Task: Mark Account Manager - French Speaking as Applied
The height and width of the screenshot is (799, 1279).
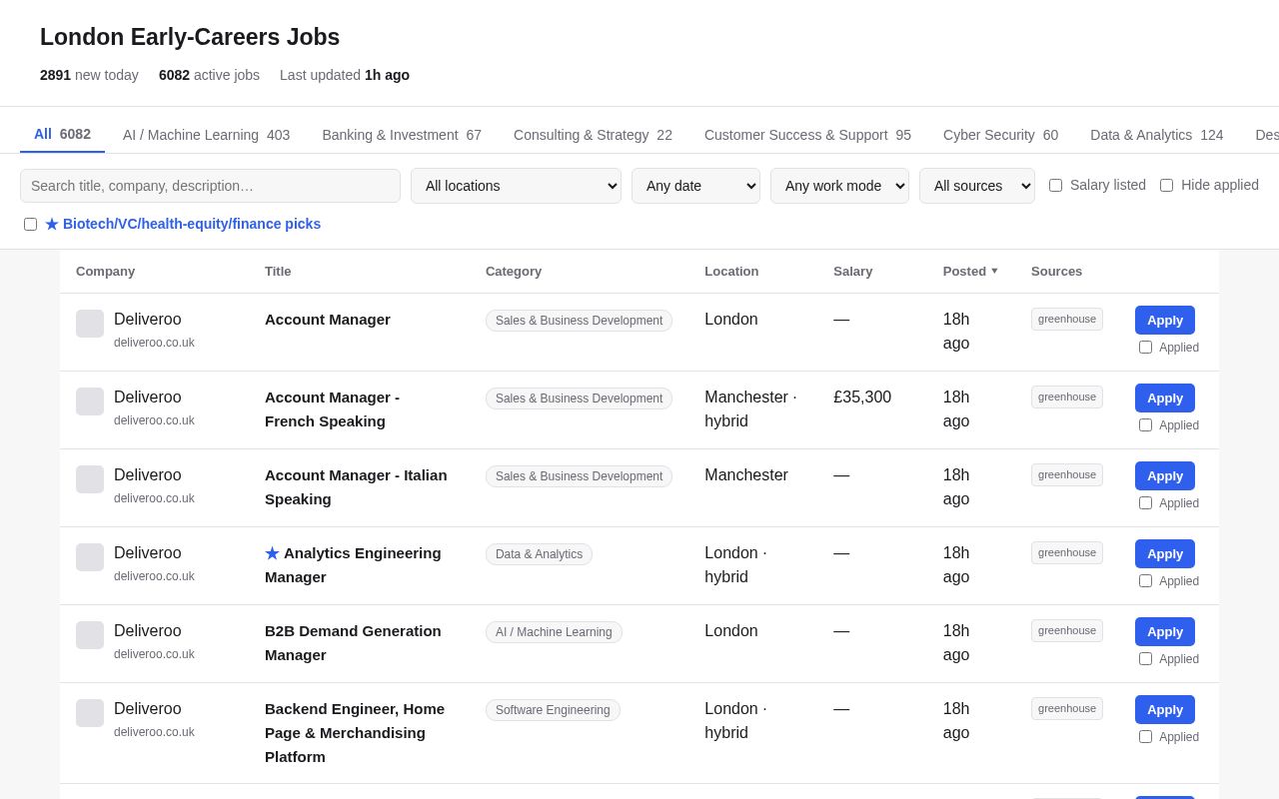Action: (x=1145, y=424)
